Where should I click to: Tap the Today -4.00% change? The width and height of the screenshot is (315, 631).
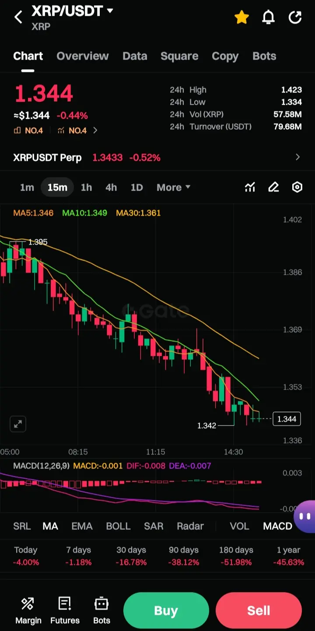click(26, 556)
